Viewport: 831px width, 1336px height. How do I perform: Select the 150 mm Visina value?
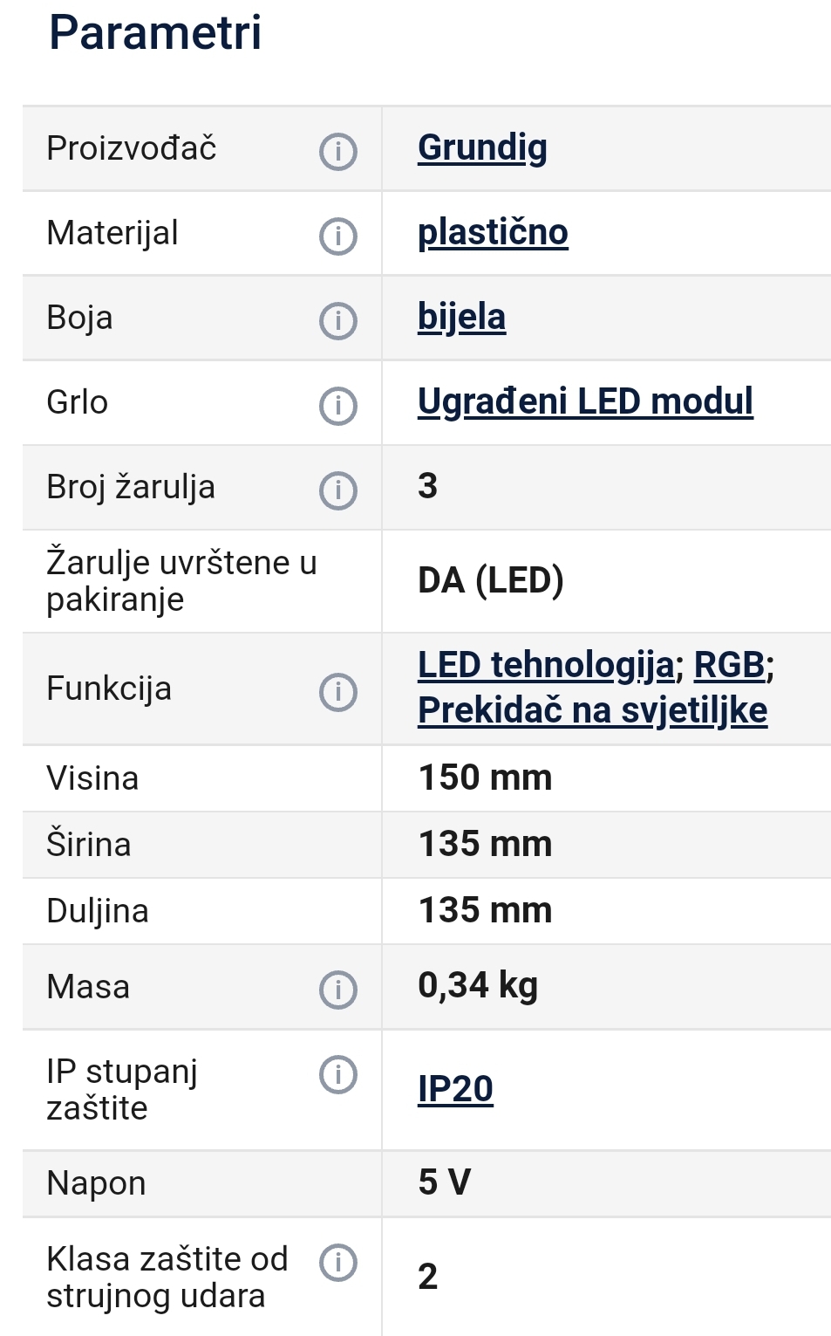click(x=486, y=778)
